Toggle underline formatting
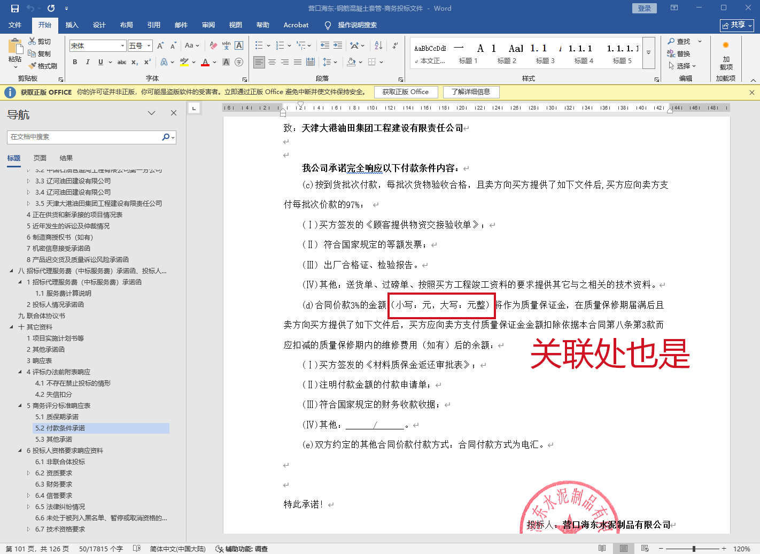The height and width of the screenshot is (554, 760). tap(100, 62)
